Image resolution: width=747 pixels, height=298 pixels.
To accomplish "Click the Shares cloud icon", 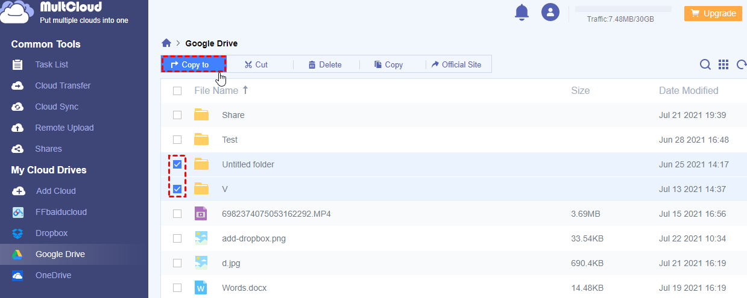I will [17, 149].
